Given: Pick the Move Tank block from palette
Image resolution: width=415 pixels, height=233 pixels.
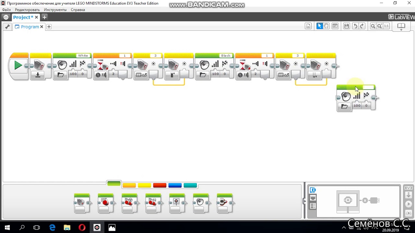Looking at the screenshot, I should 153,203.
